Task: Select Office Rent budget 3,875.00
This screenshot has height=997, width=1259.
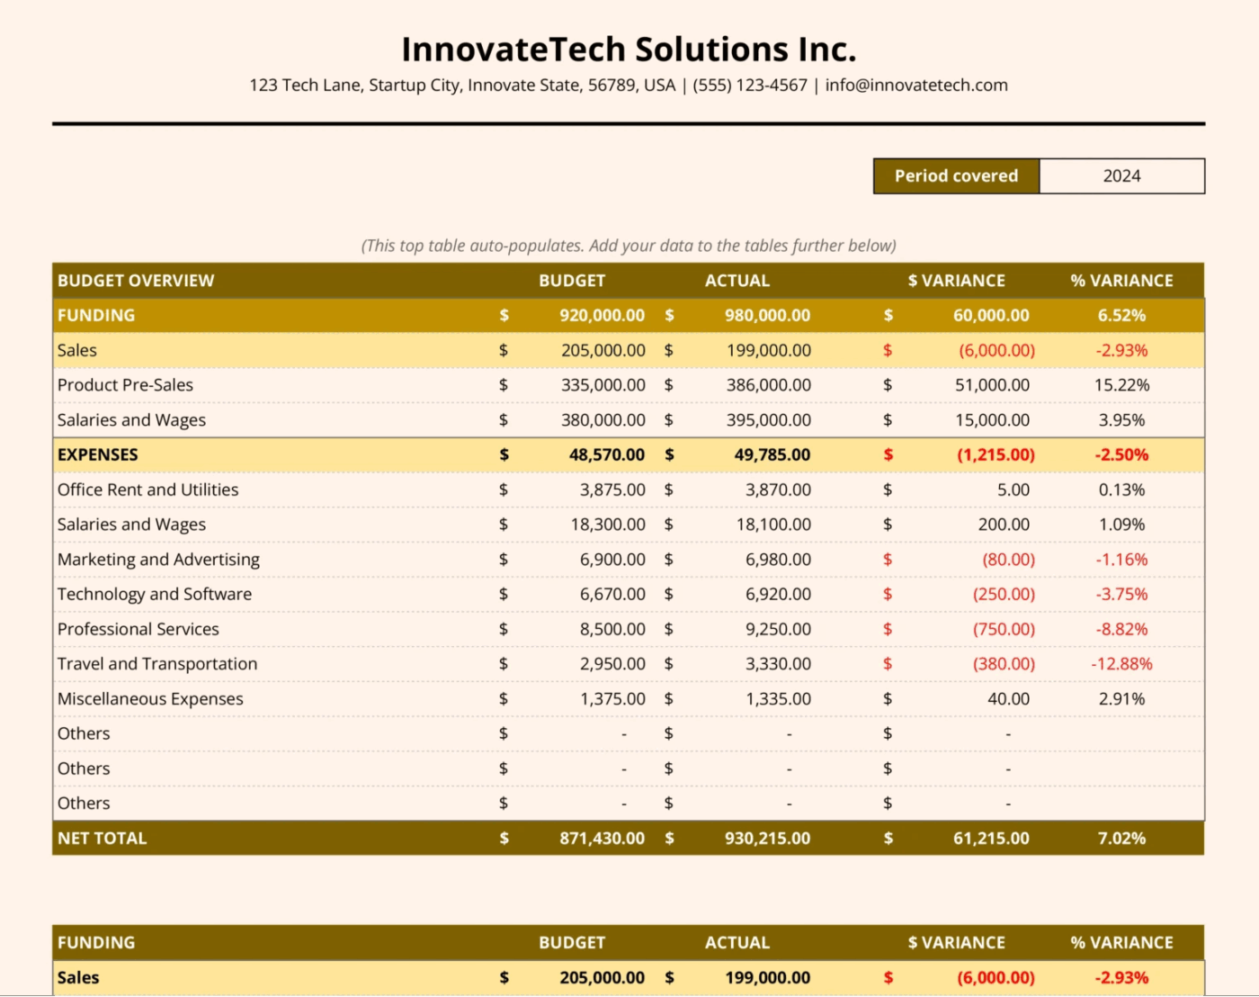Action: click(612, 490)
